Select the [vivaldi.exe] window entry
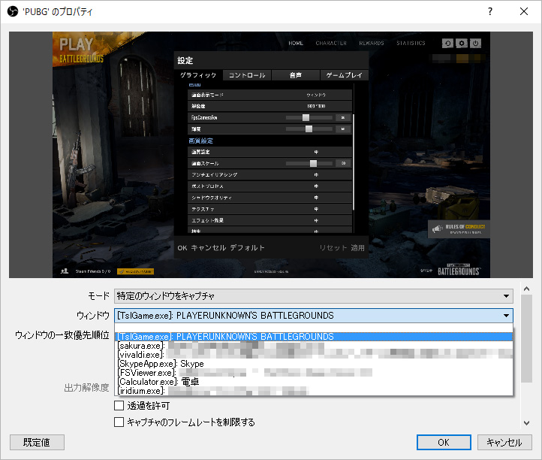This screenshot has width=542, height=460. pos(313,355)
